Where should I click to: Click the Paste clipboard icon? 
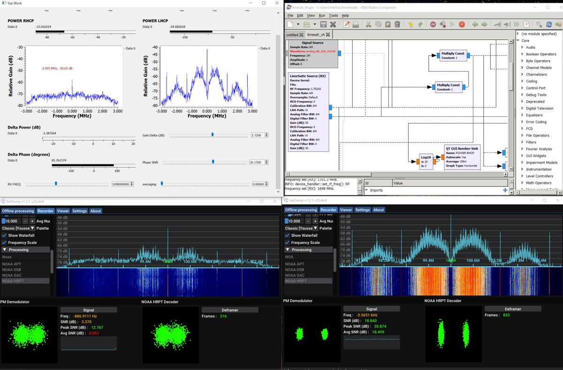point(388,24)
